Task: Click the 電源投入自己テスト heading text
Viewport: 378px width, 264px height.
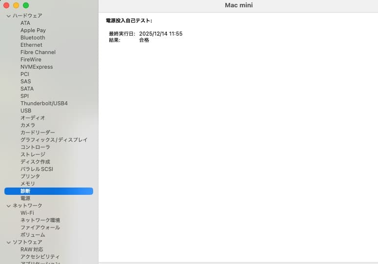Action: point(129,20)
